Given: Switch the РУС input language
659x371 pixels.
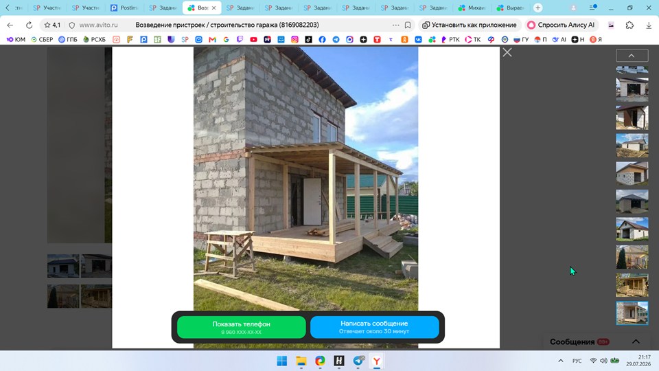Looking at the screenshot, I should click(577, 361).
